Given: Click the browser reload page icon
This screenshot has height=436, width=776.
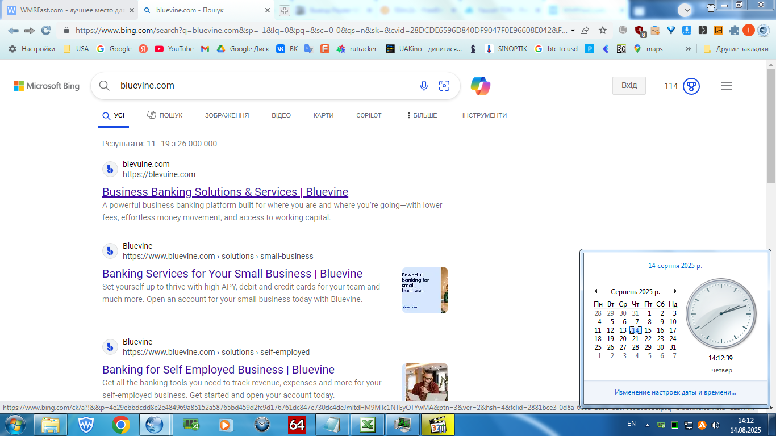Looking at the screenshot, I should click(x=46, y=31).
